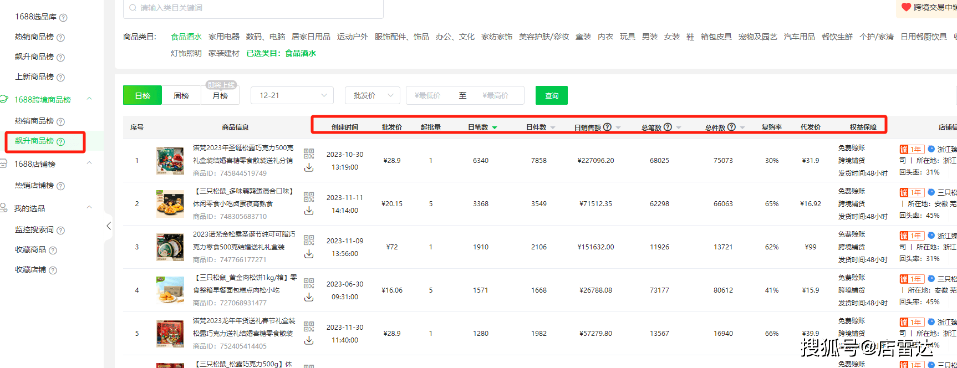Select the 家装建材 category
This screenshot has width=957, height=368.
[x=224, y=53]
